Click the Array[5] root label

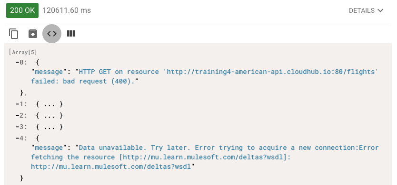[x=23, y=52]
